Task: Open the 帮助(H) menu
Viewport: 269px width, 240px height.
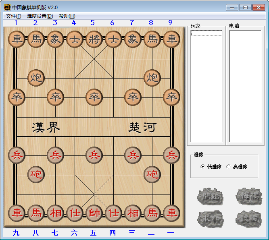Action: point(67,16)
